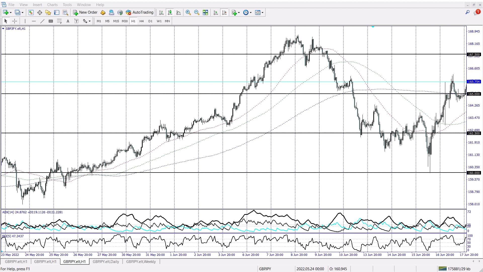Select the Fibonacci retracement tool
This screenshot has height=272, width=483.
pos(59,21)
